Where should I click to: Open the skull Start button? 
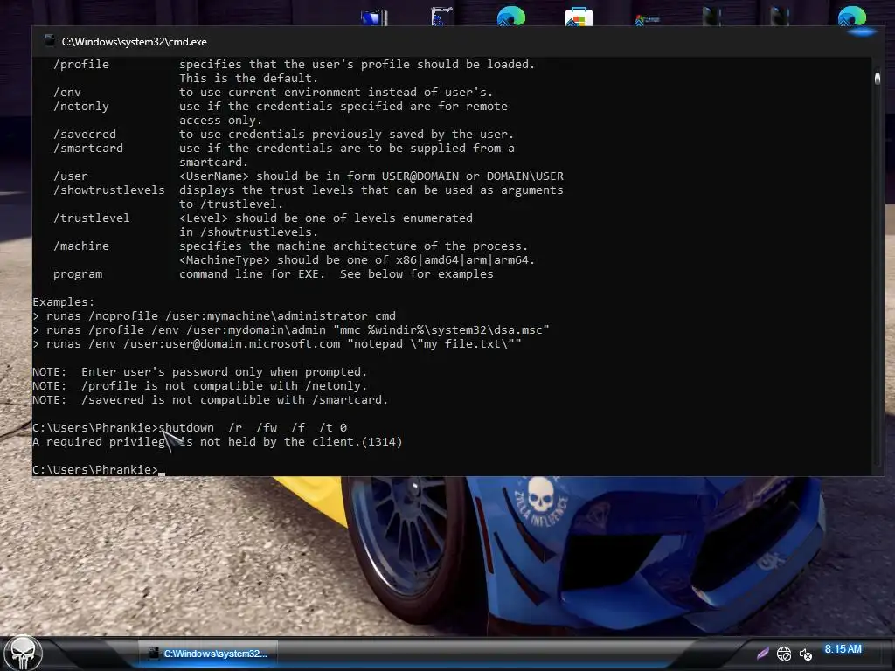point(23,654)
